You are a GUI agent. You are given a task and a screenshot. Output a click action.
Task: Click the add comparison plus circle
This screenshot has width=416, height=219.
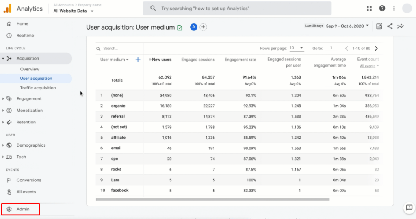(203, 27)
